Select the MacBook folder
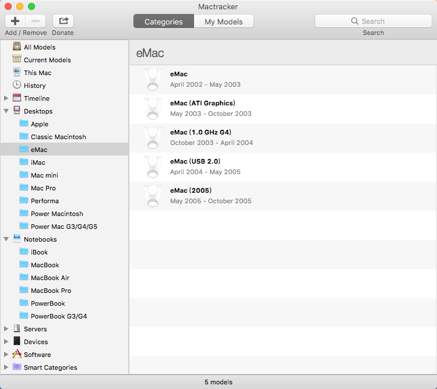This screenshot has width=437, height=389. pyautogui.click(x=64, y=265)
